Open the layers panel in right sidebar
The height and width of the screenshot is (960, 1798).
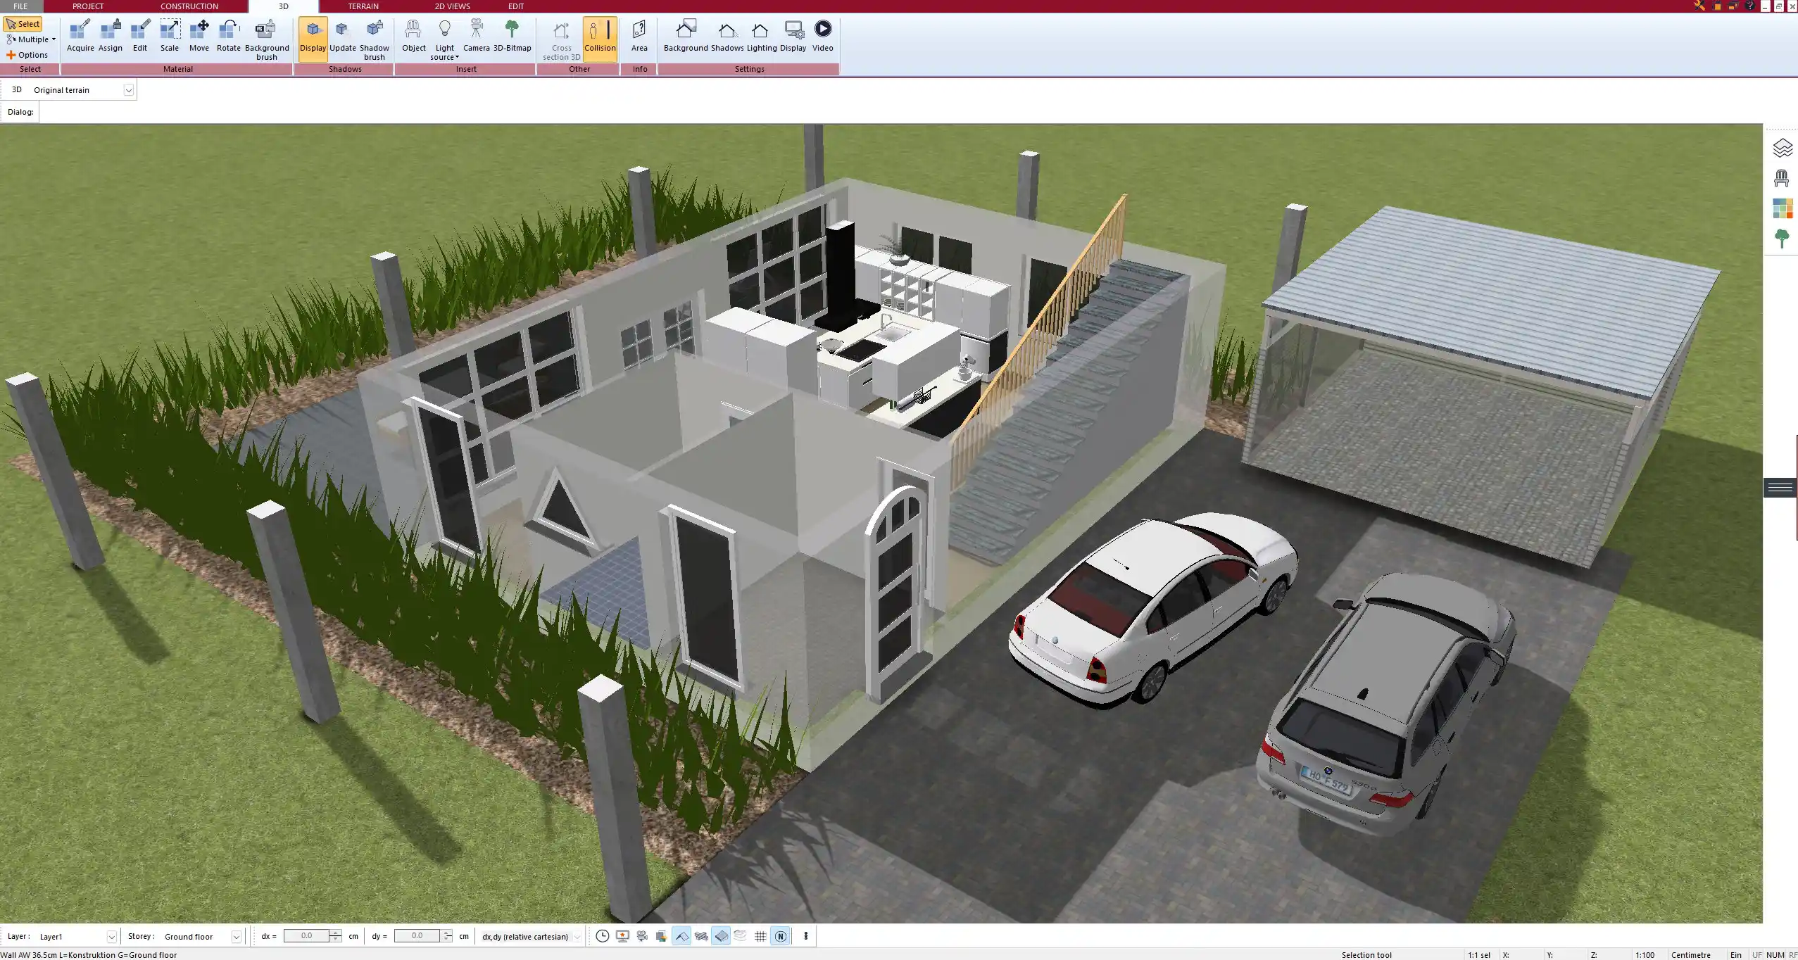coord(1782,149)
